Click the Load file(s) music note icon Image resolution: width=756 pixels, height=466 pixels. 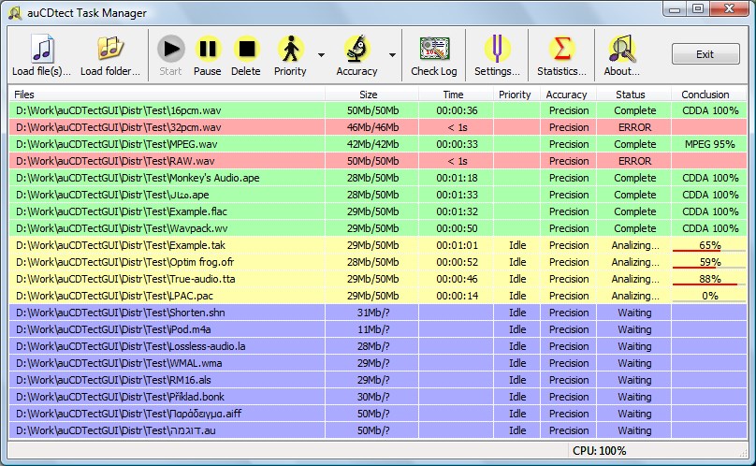click(x=42, y=49)
